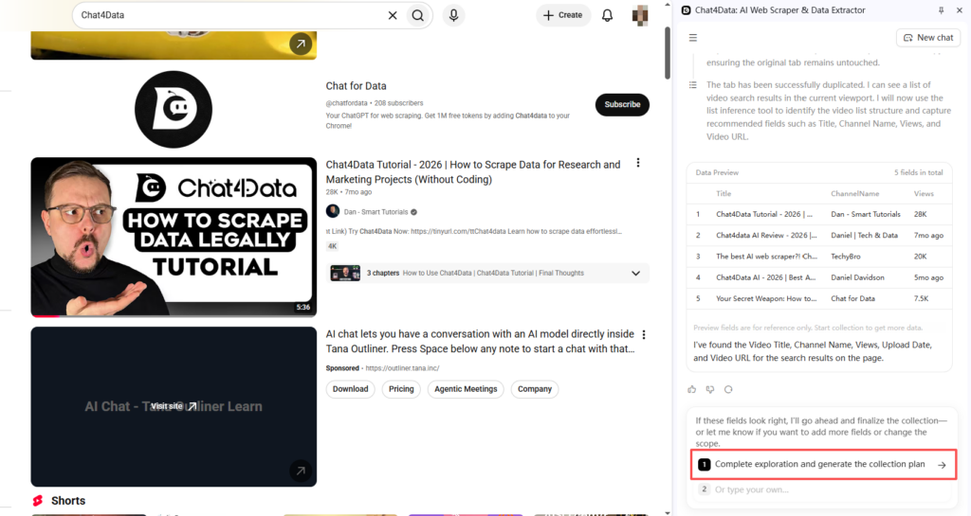971x516 pixels.
Task: Subscribe to Chat for Data channel
Action: (x=622, y=104)
